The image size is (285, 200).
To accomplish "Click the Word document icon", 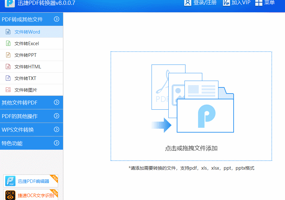I will pyautogui.click(x=8, y=32).
